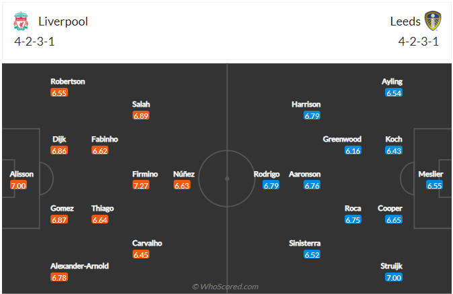Open the Liverpool team name link
This screenshot has height=294, width=453.
pyautogui.click(x=63, y=21)
